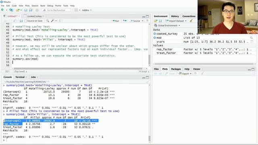View yvars in table grid icon
This screenshot has height=145, width=258.
(252, 42)
